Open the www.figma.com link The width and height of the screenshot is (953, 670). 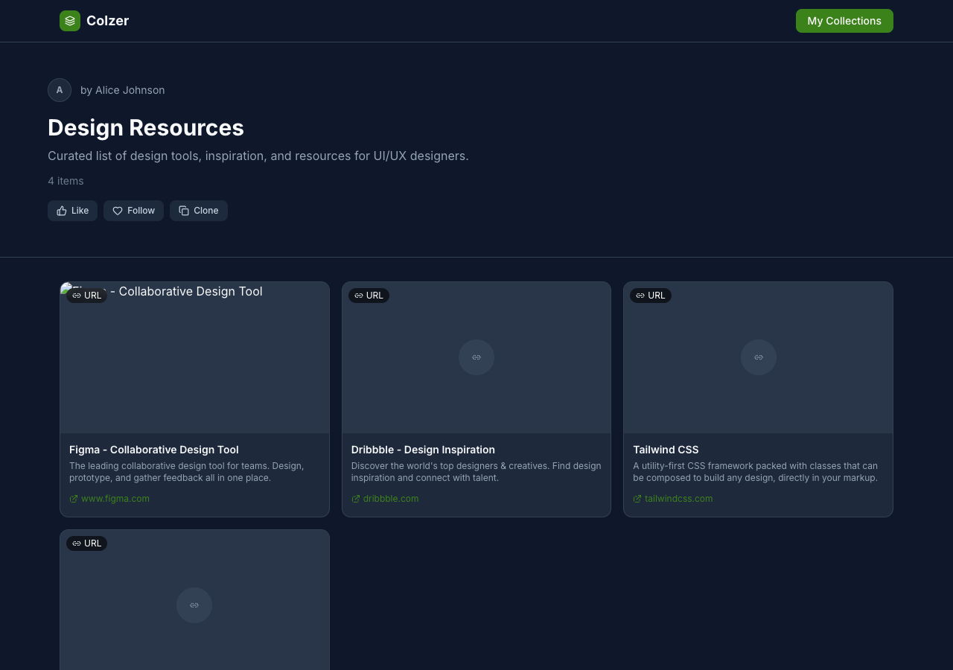(x=115, y=499)
